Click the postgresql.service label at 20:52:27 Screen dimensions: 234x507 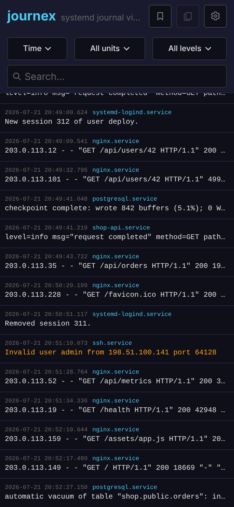[x=125, y=487]
